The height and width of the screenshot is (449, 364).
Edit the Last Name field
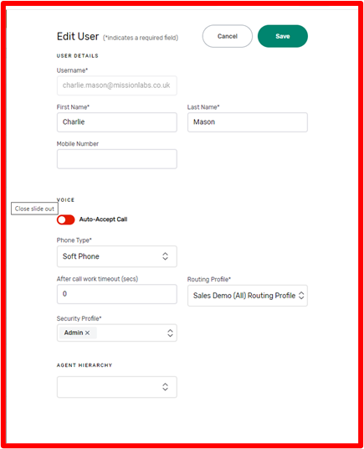point(248,122)
